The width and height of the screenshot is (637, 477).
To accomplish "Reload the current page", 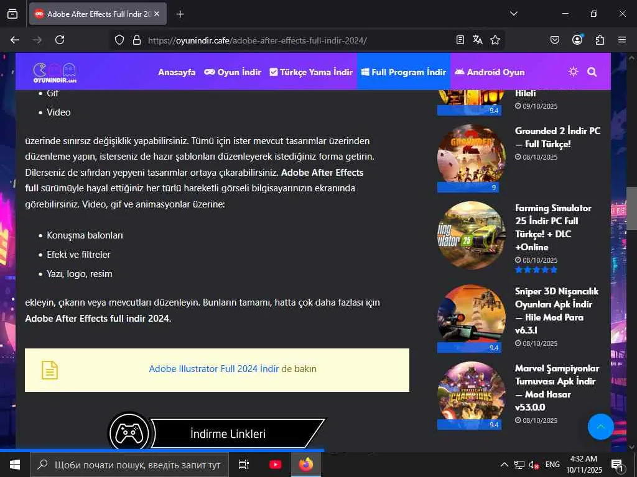I will (60, 40).
